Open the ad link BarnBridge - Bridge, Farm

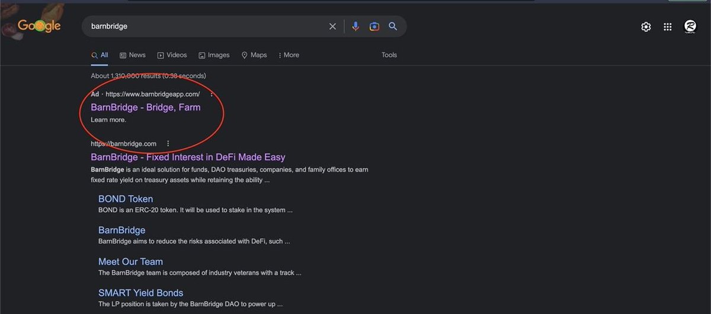[x=146, y=107]
